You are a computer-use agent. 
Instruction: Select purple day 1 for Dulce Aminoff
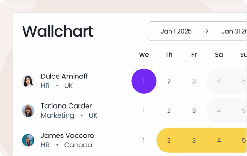tap(144, 81)
